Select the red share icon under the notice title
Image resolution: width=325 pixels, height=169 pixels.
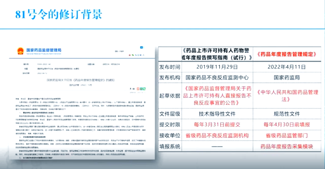point(138,89)
